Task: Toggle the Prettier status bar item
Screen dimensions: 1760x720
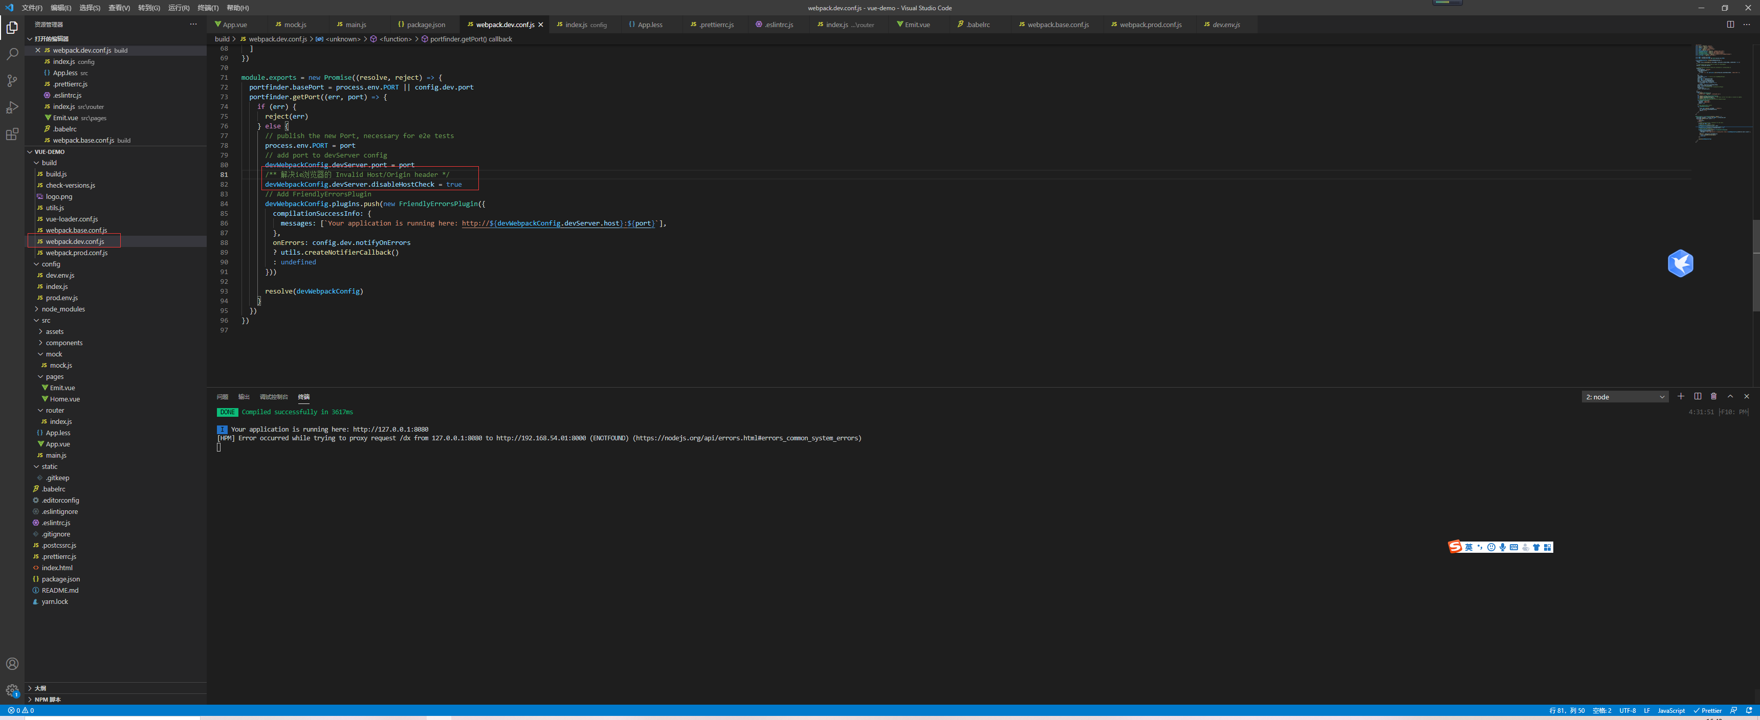Action: pos(1707,710)
